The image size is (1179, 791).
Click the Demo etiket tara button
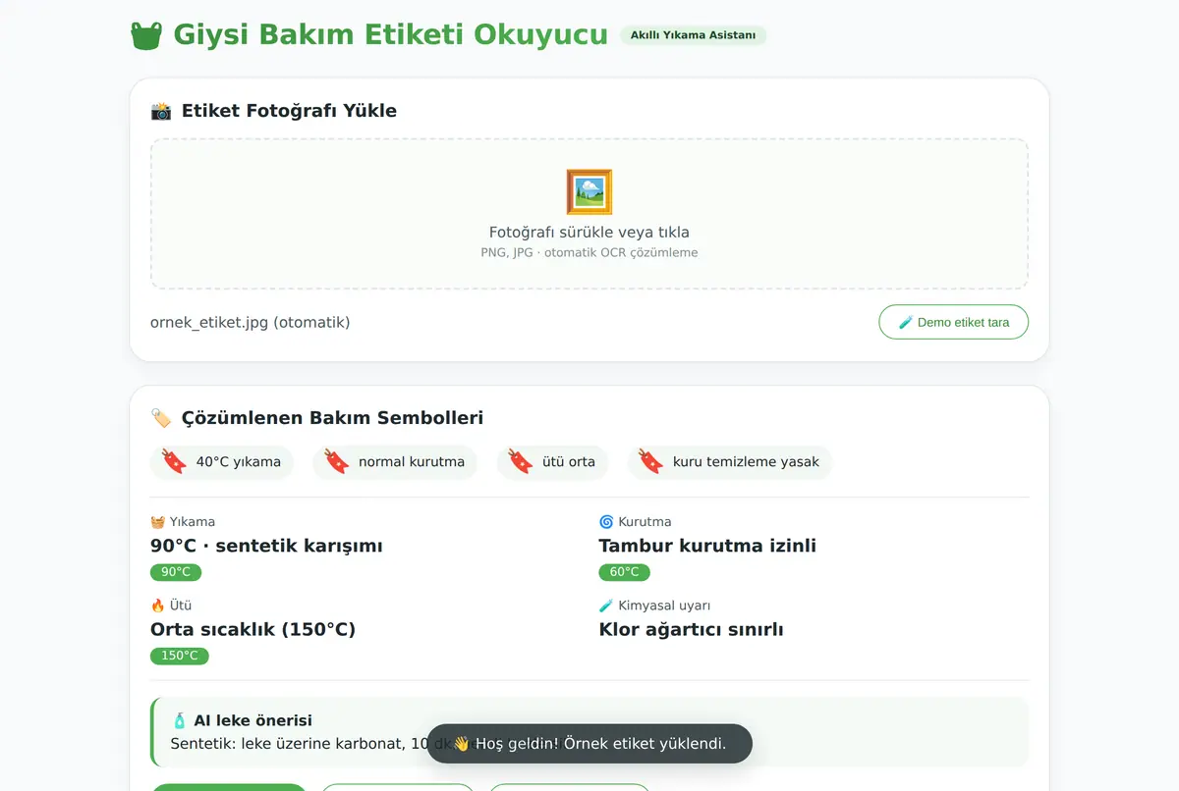953,322
